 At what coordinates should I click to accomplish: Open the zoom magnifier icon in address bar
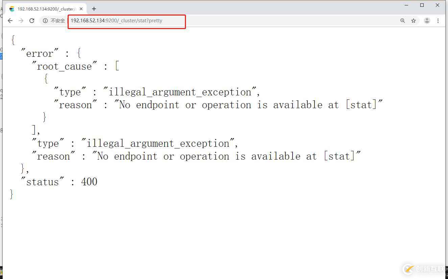pos(403,21)
